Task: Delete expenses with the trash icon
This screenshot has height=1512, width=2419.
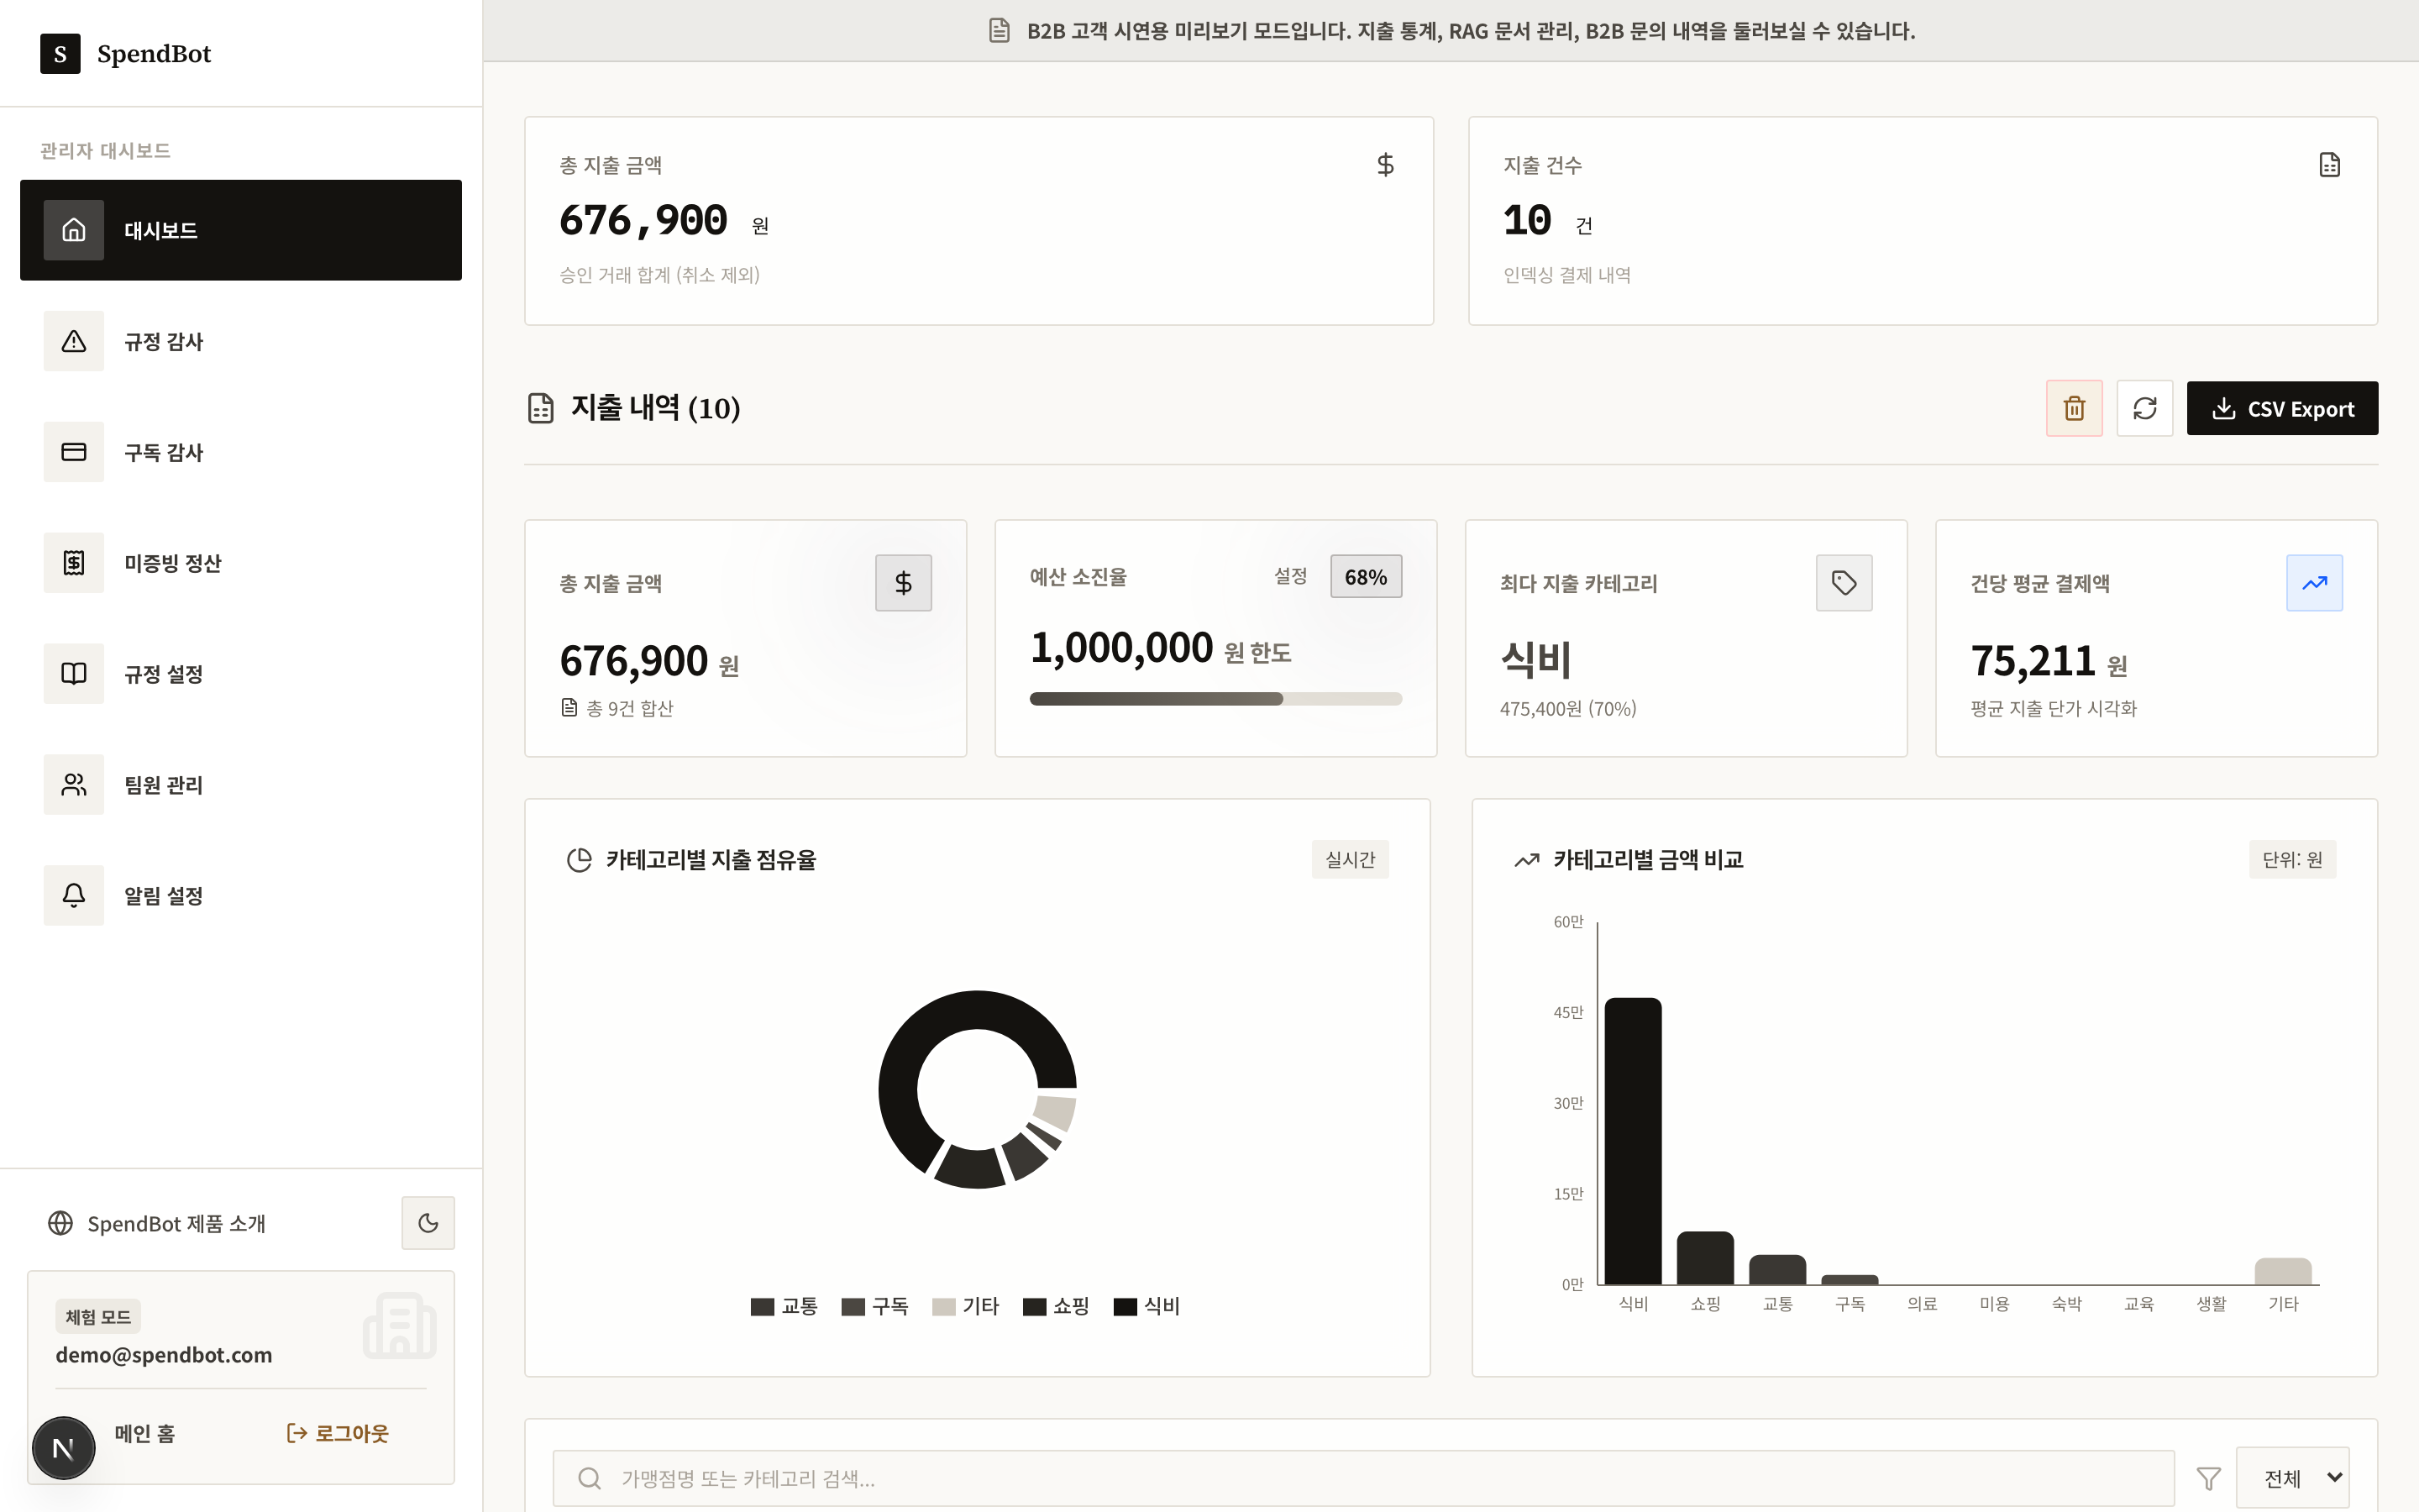Action: (2074, 408)
